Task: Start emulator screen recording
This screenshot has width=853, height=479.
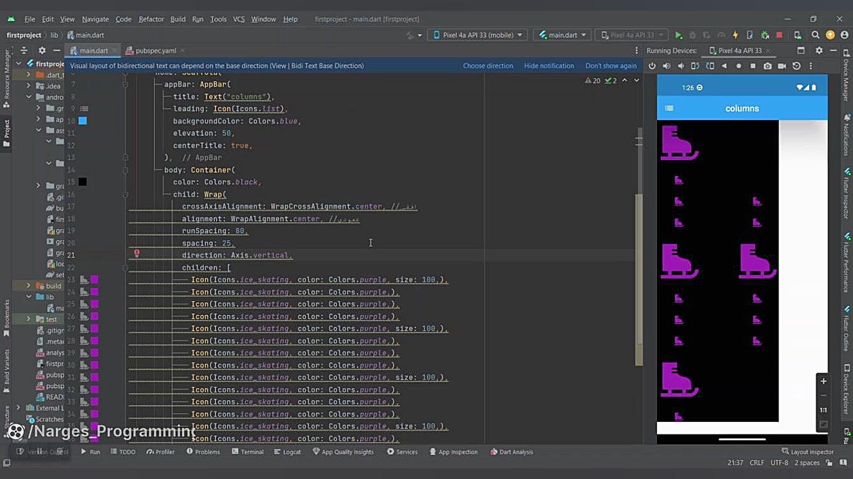Action: tap(782, 65)
